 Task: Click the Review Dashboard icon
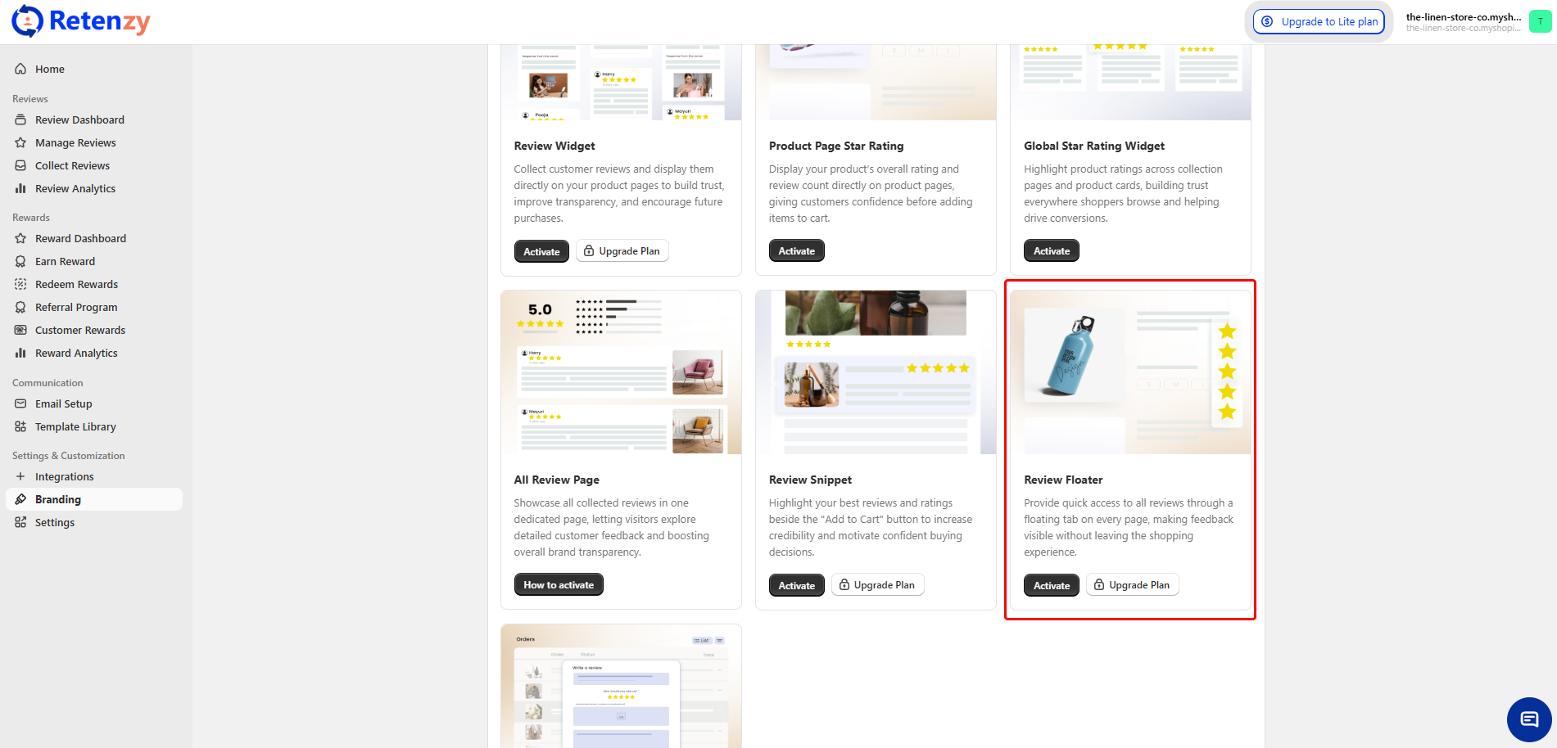pos(20,119)
